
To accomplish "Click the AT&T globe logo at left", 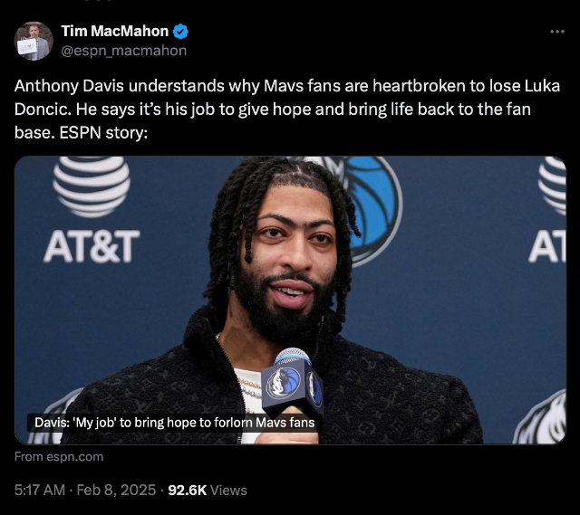I will pos(92,186).
